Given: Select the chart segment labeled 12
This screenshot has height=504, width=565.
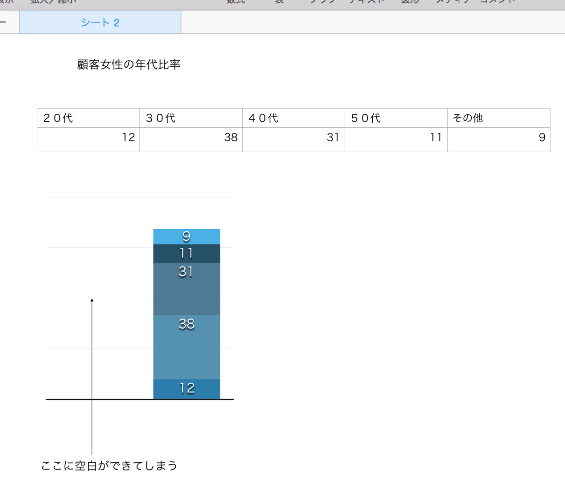Looking at the screenshot, I should (187, 389).
